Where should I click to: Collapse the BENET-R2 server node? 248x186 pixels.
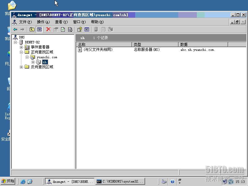(15, 42)
